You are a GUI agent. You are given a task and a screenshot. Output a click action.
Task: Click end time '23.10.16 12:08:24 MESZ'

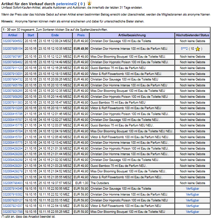click(55, 41)
